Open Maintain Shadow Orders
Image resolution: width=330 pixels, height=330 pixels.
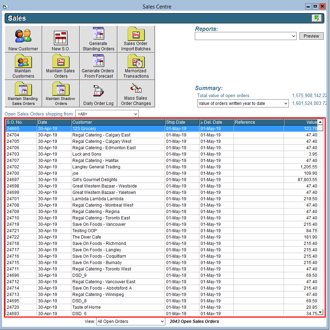pos(61,94)
